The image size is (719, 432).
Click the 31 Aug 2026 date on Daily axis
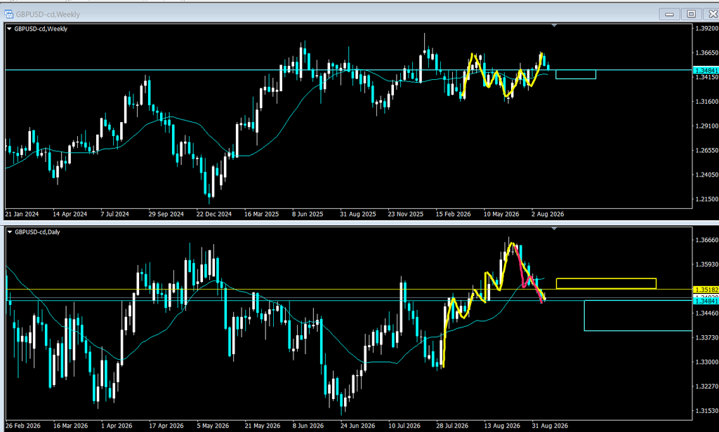[549, 426]
